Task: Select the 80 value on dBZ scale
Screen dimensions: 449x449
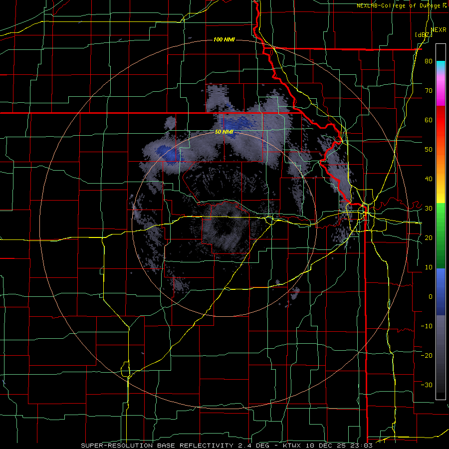Action: (x=429, y=61)
